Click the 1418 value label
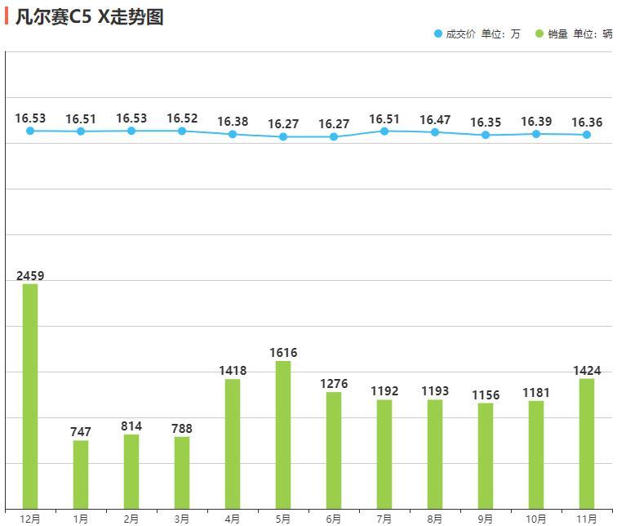This screenshot has width=617, height=526. tap(233, 371)
